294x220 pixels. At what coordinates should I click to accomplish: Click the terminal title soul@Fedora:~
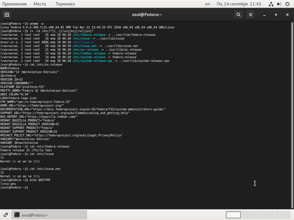(x=147, y=15)
